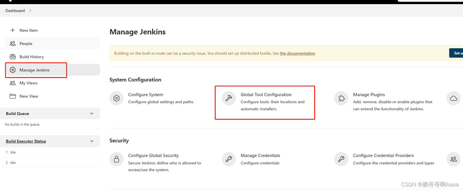Click the Manage Credentials key icon
Image resolution: width=463 pixels, height=190 pixels.
tap(229, 159)
